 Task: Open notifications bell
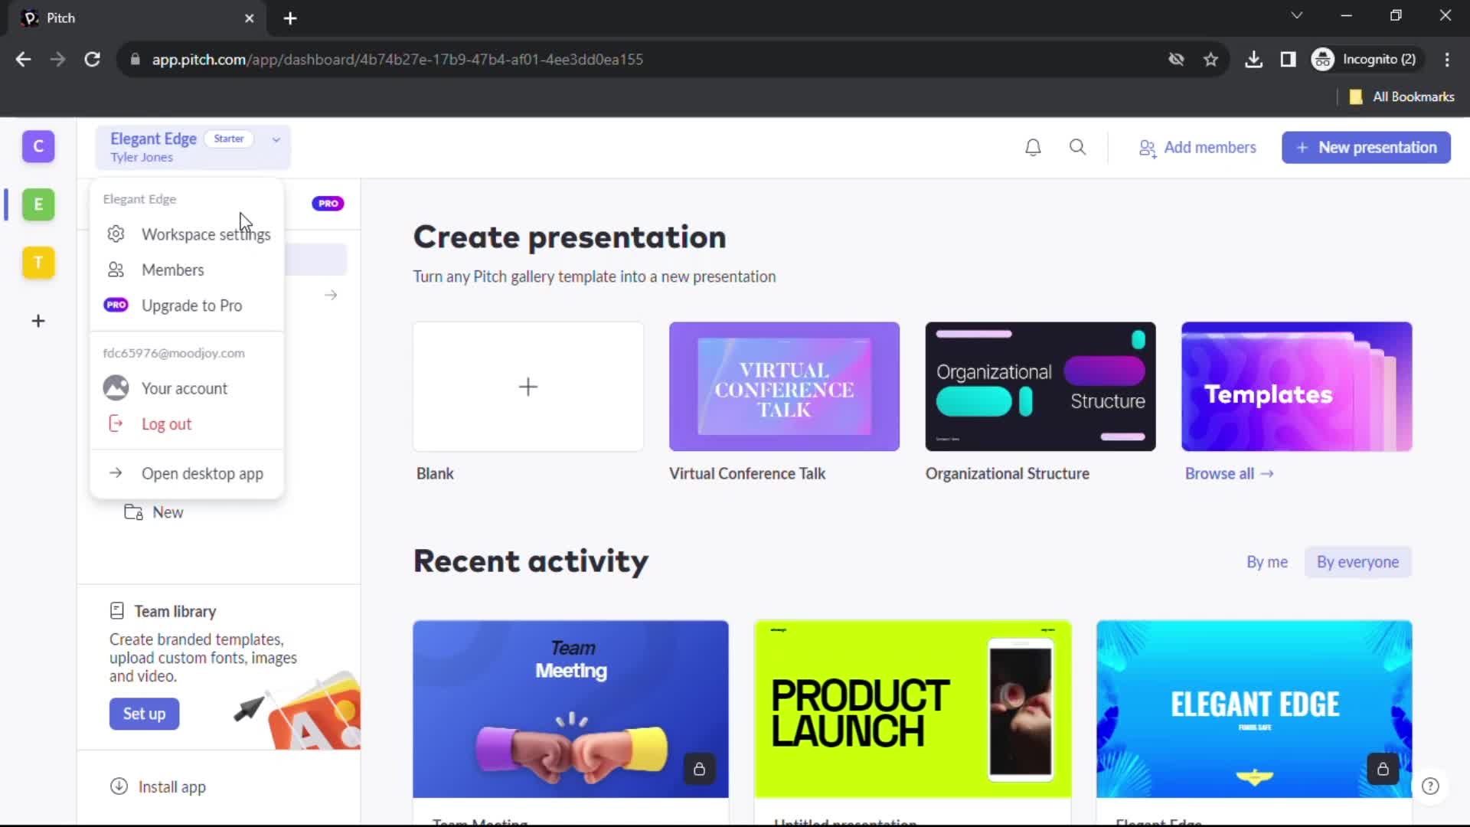[x=1033, y=147]
